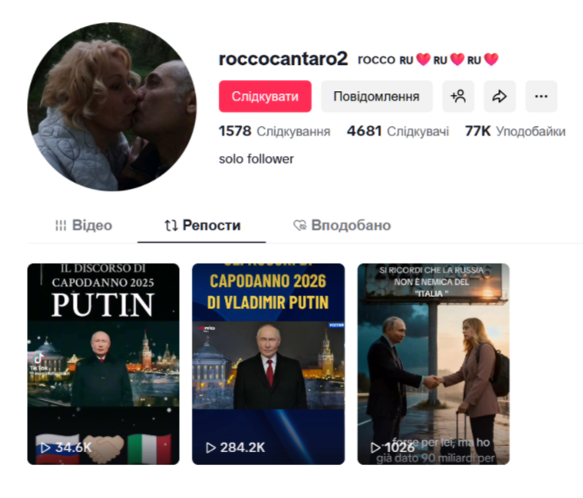
Task: Click the 'solo follower' bio text
Action: 256,159
